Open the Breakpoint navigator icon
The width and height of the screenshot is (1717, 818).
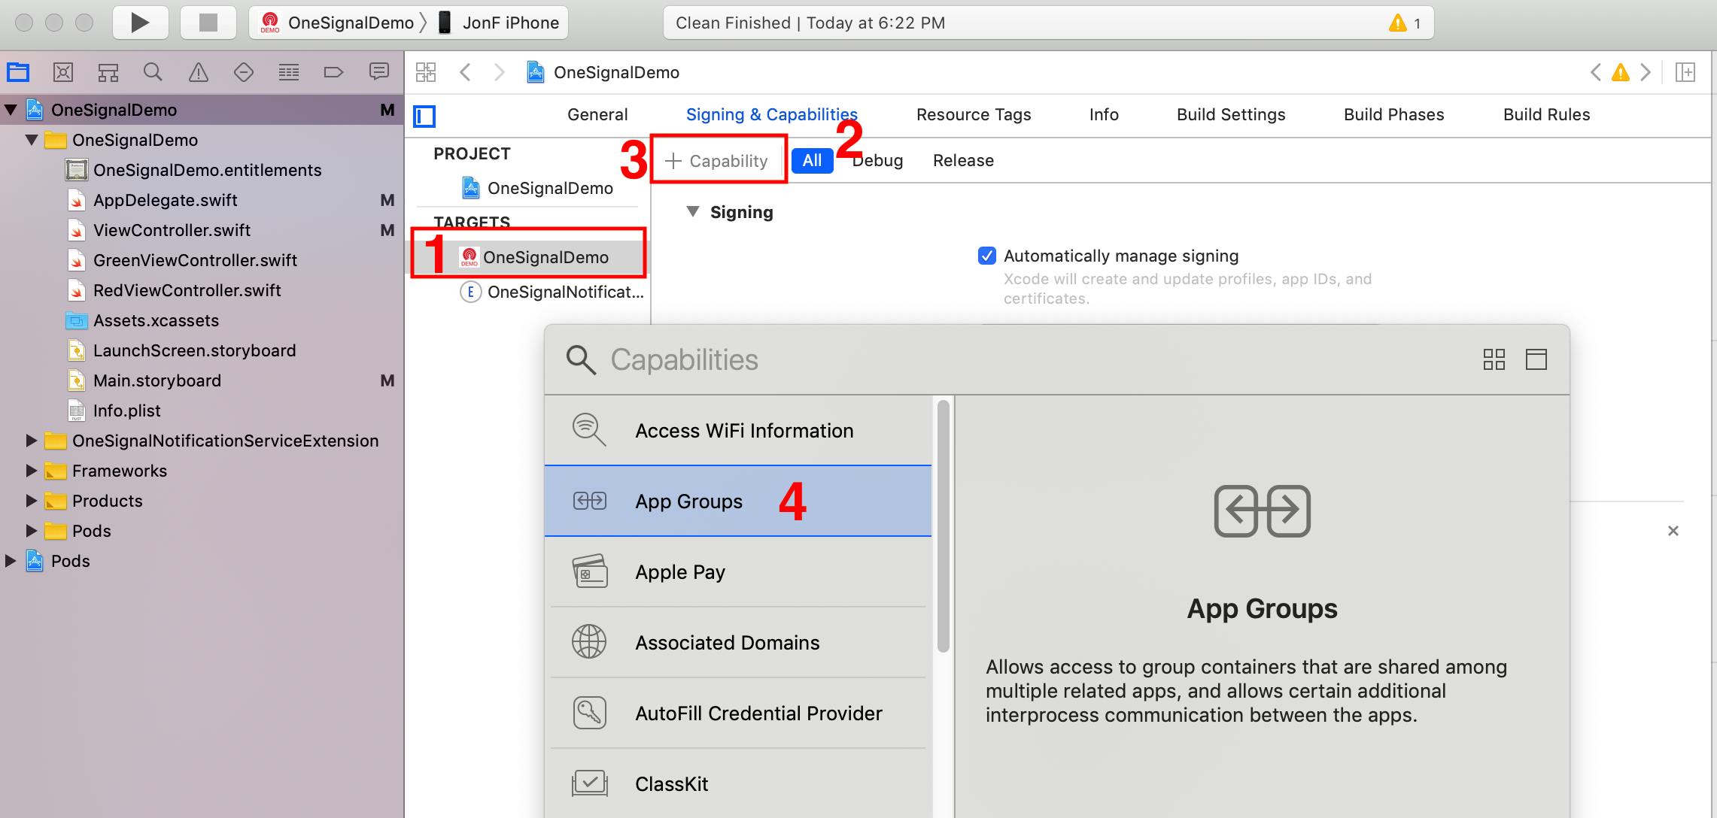(x=333, y=72)
